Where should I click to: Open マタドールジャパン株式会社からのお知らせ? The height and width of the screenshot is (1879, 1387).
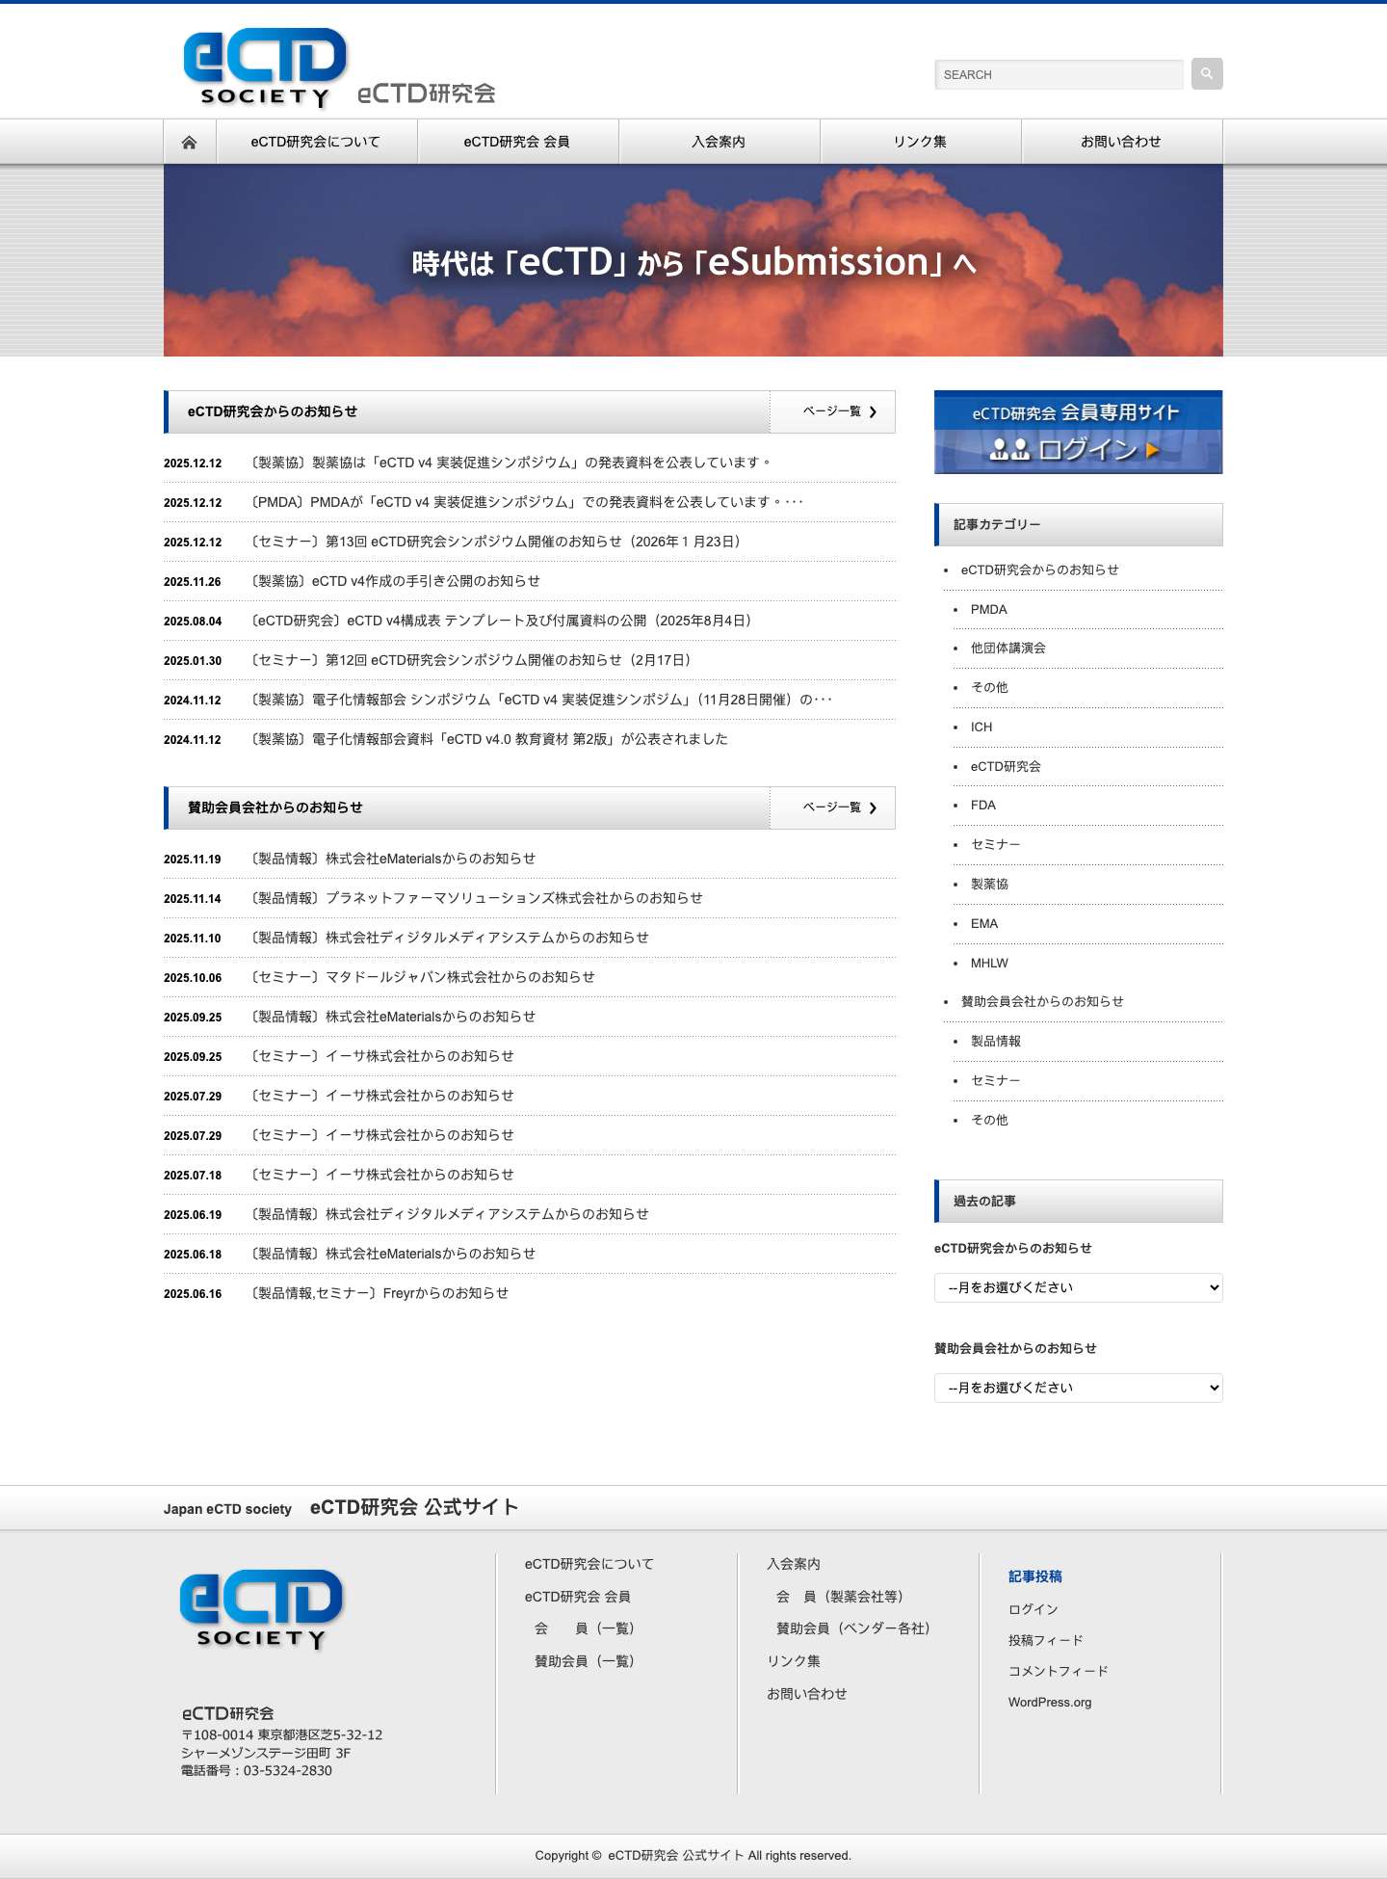pos(423,977)
